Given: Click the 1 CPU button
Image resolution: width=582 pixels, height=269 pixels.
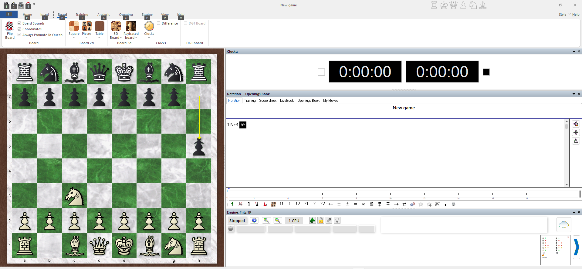Looking at the screenshot, I should point(294,221).
